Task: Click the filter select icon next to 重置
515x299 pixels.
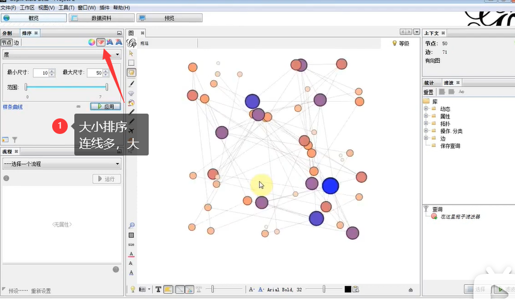Action: [442, 91]
